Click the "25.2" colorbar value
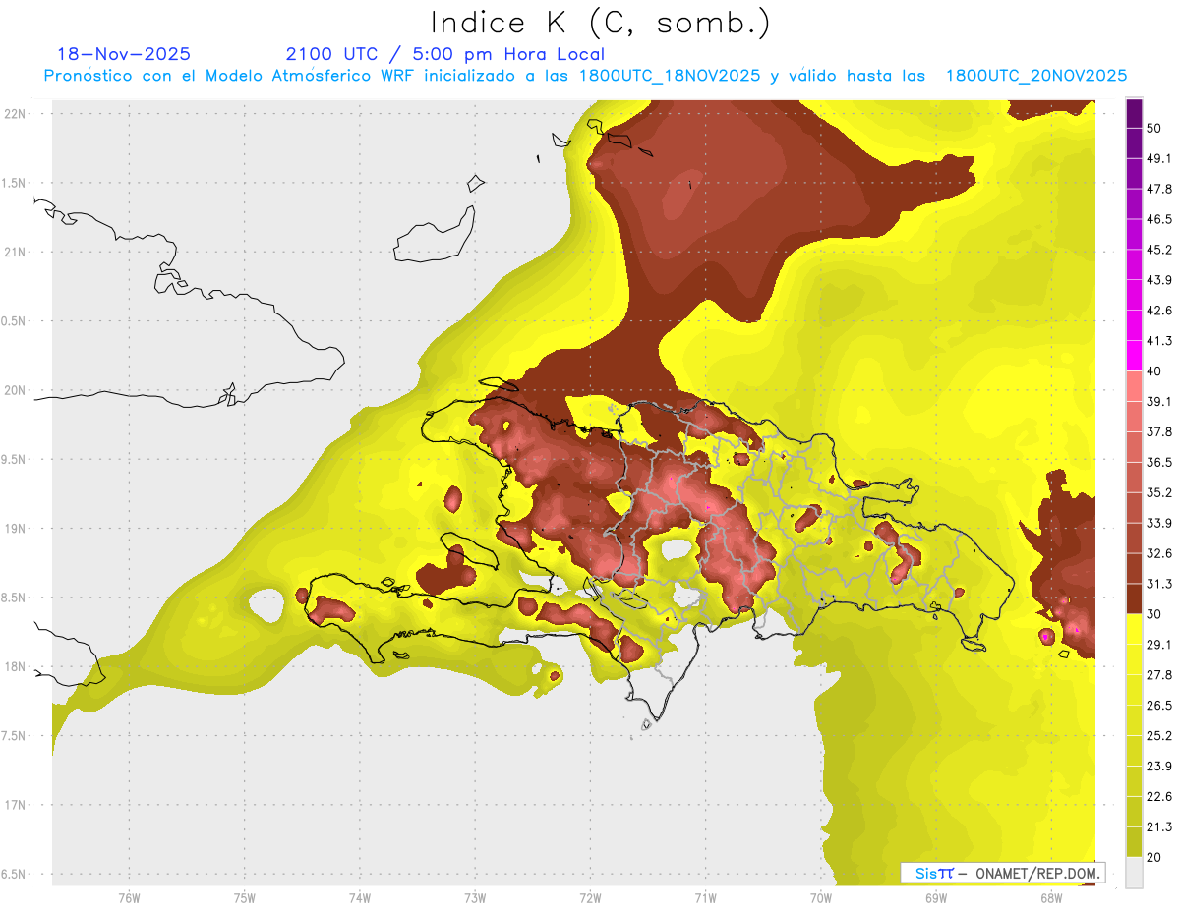Screen dimensions: 1180x911 pos(1159,735)
